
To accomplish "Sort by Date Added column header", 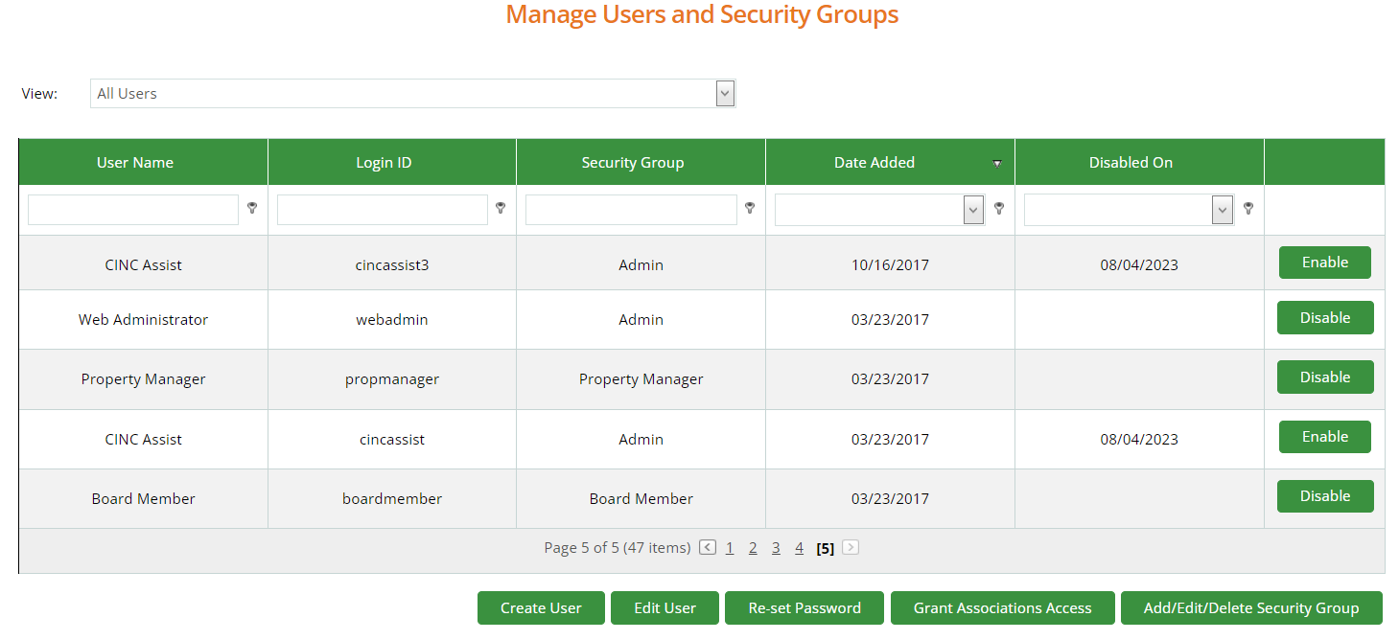I will (x=874, y=163).
